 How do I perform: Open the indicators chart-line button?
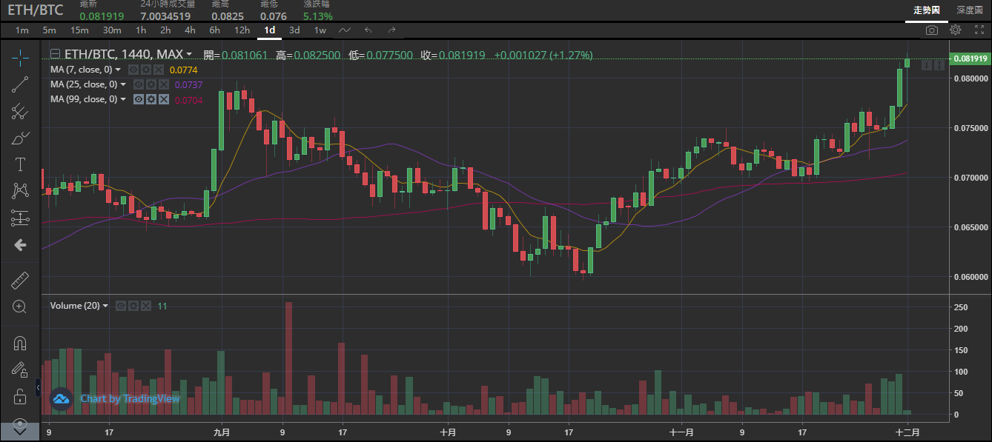(x=345, y=30)
